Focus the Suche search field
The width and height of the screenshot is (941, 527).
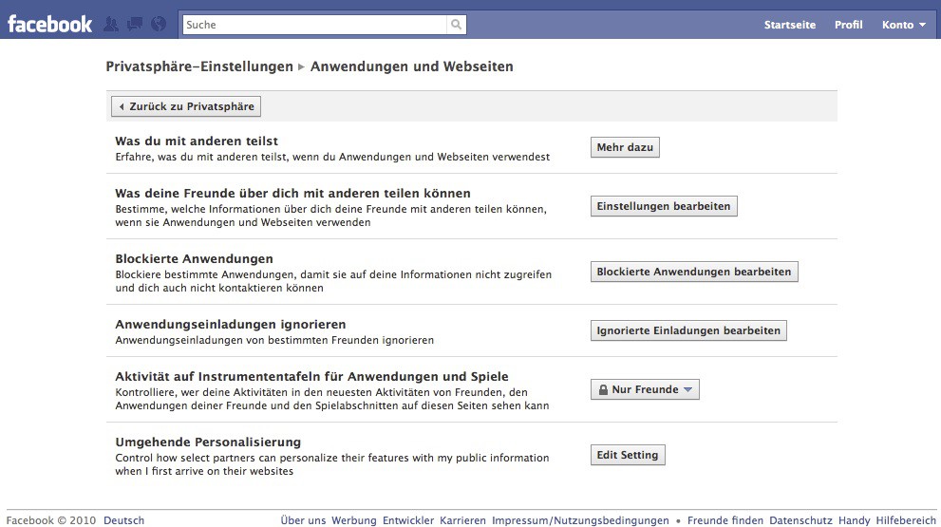(x=315, y=25)
